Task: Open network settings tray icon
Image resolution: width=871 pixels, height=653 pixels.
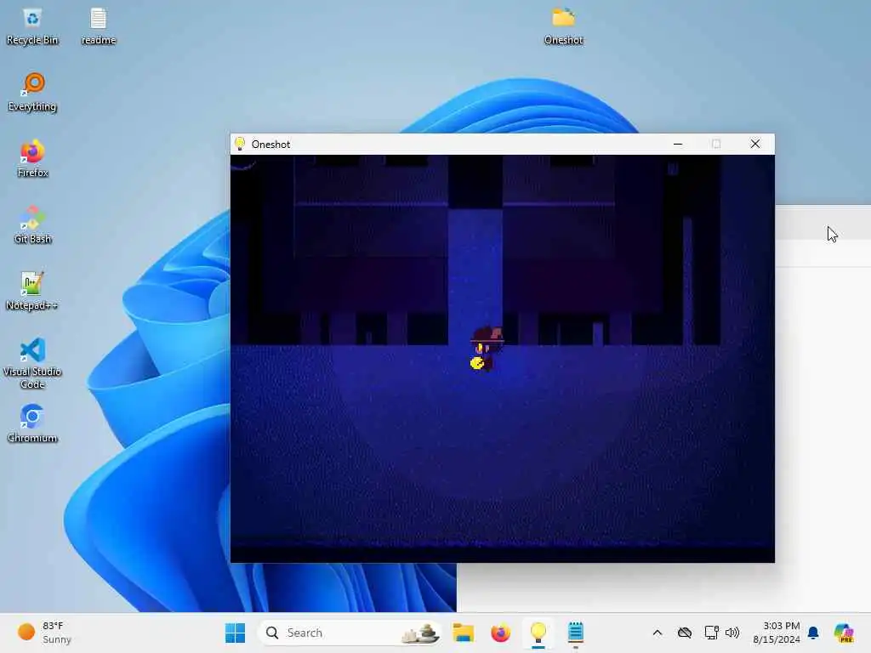Action: click(712, 633)
